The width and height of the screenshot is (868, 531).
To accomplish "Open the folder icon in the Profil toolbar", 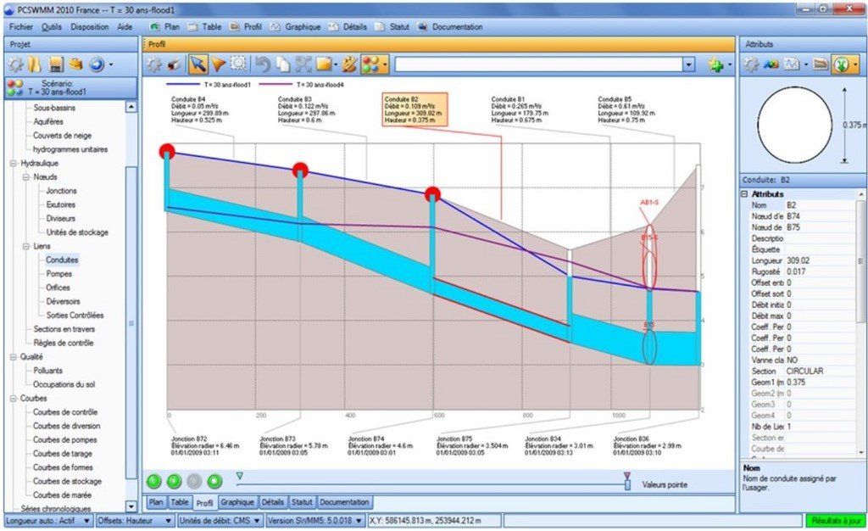I will point(325,64).
